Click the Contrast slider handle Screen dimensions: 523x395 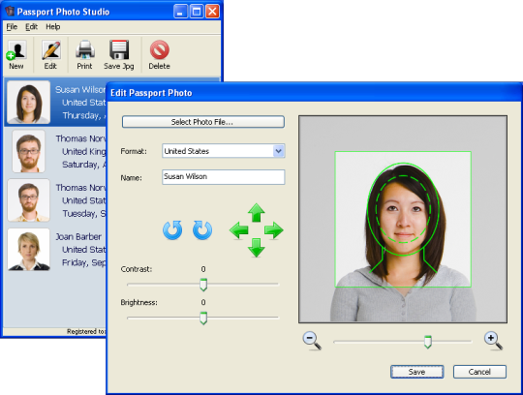point(203,285)
